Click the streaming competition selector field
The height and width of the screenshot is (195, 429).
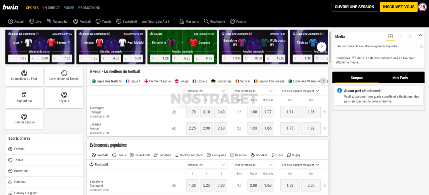(376, 46)
